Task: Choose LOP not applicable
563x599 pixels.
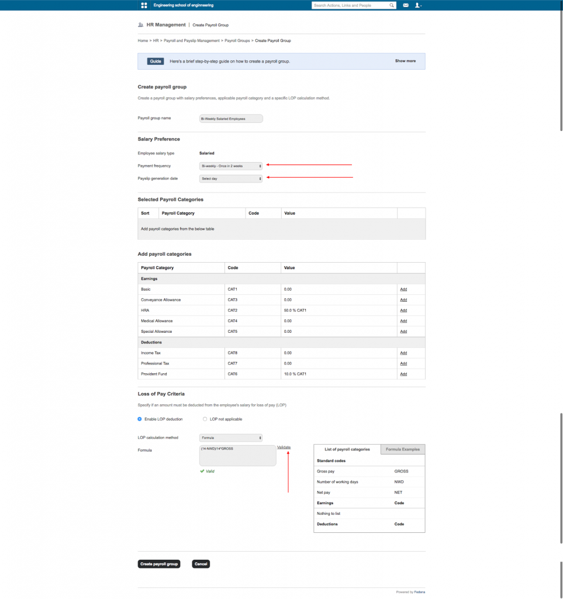Action: point(205,419)
